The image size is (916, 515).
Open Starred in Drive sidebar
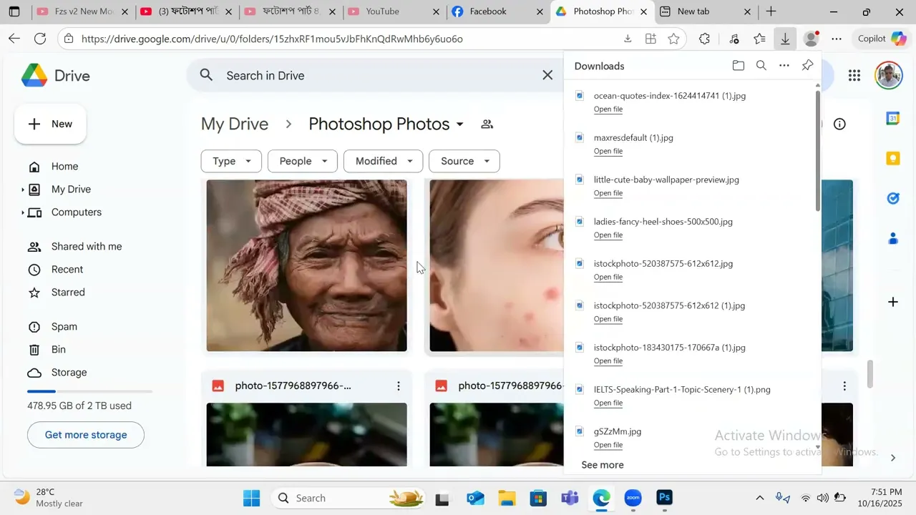68,293
